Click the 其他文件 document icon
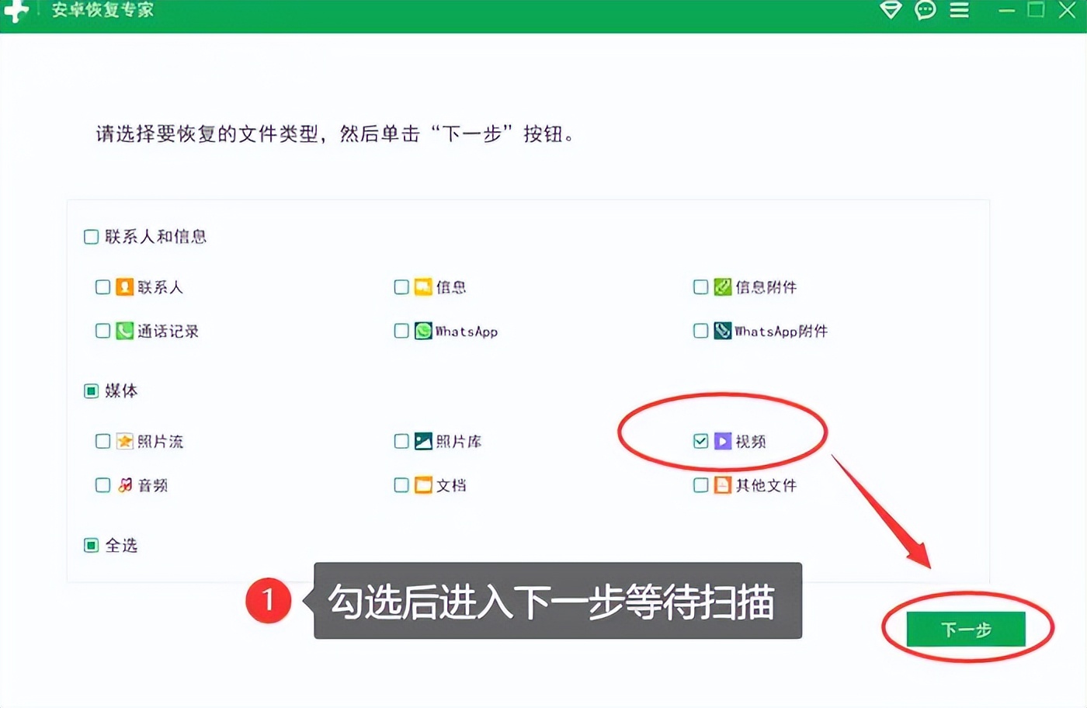1087x708 pixels. (x=723, y=485)
